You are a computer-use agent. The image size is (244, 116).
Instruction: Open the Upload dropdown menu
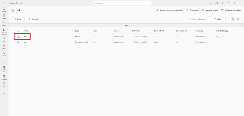[x=35, y=19]
